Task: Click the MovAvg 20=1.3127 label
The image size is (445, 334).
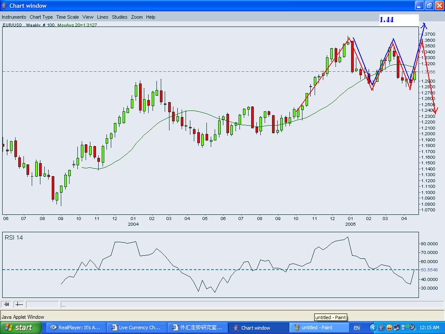Action: [77, 25]
